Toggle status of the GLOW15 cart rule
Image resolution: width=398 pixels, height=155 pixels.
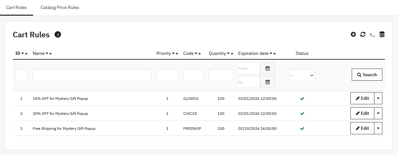click(x=302, y=99)
